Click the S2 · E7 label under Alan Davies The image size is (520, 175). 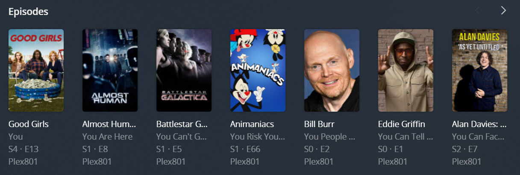point(465,149)
